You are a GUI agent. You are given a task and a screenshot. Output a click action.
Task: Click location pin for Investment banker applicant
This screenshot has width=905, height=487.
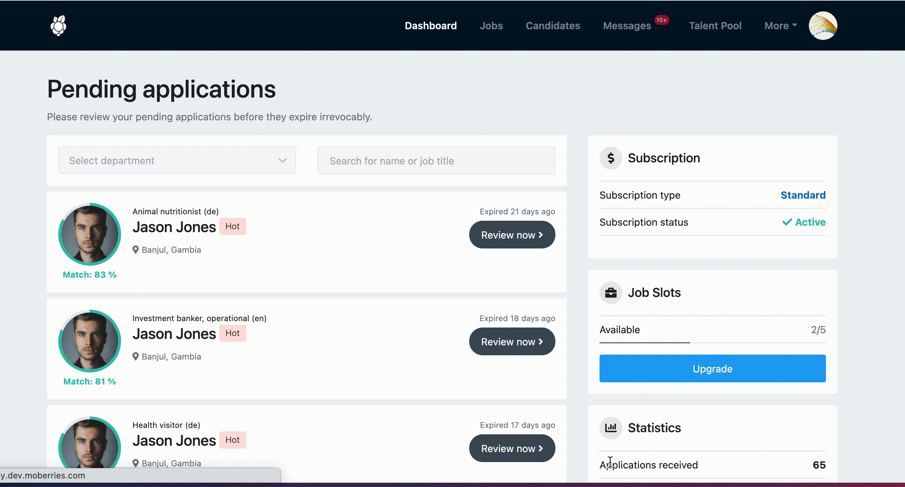tap(135, 356)
